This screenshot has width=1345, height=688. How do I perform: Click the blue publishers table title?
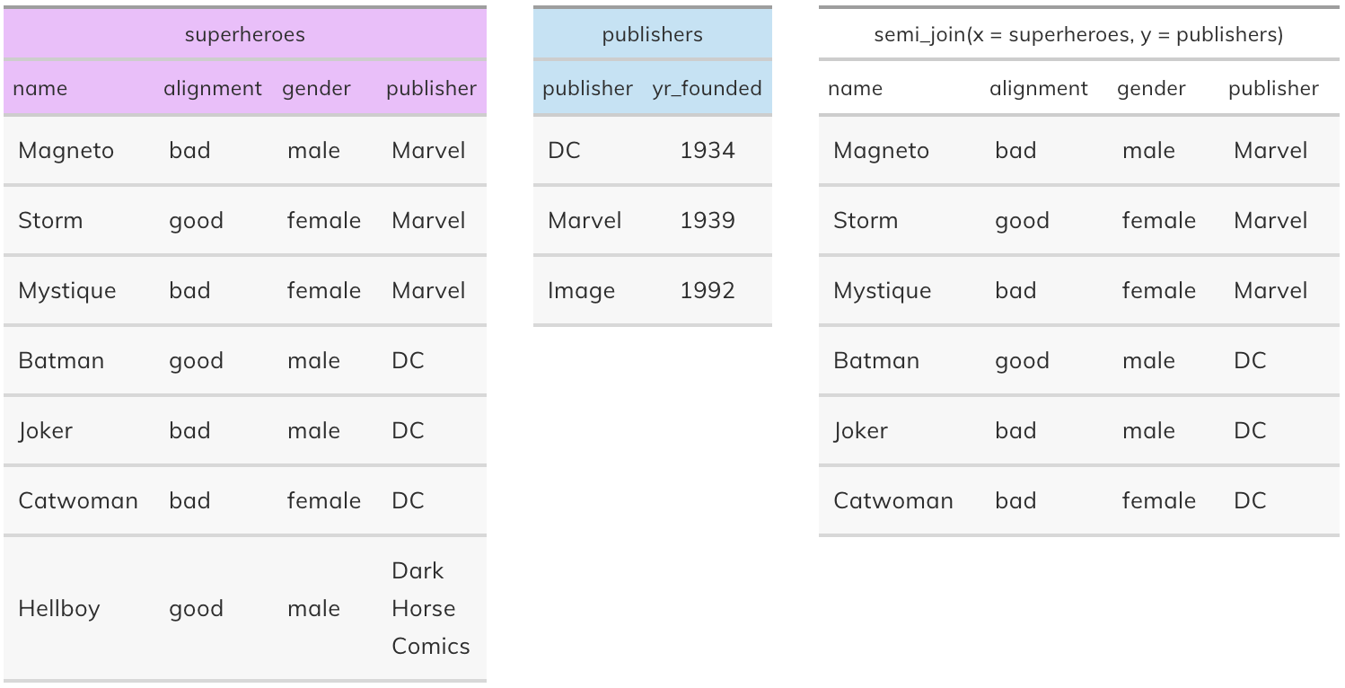pyautogui.click(x=653, y=35)
